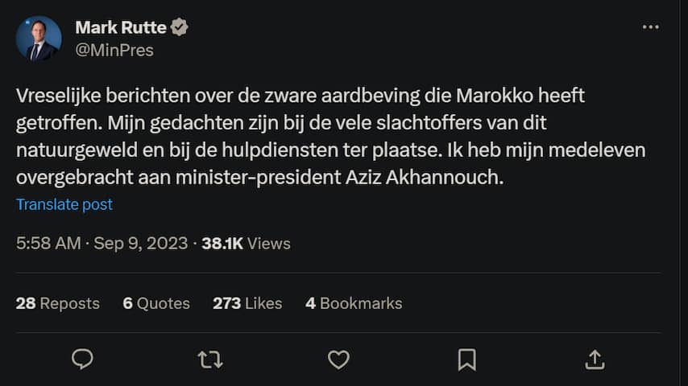This screenshot has width=688, height=386.
Task: Open the 5:58 AM timestamp link
Action: [48, 243]
